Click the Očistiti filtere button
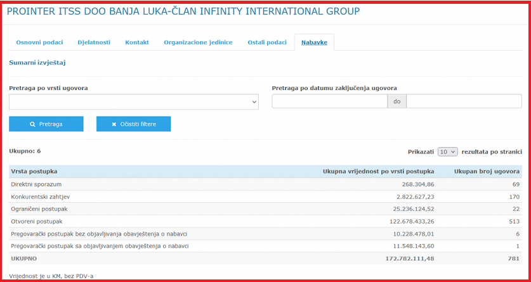 133,124
